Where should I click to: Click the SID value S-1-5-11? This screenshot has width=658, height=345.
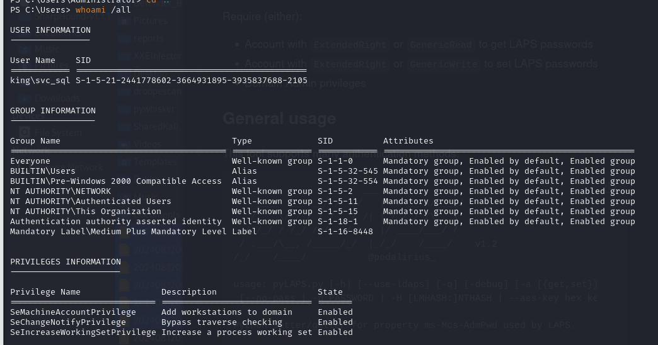pos(338,201)
